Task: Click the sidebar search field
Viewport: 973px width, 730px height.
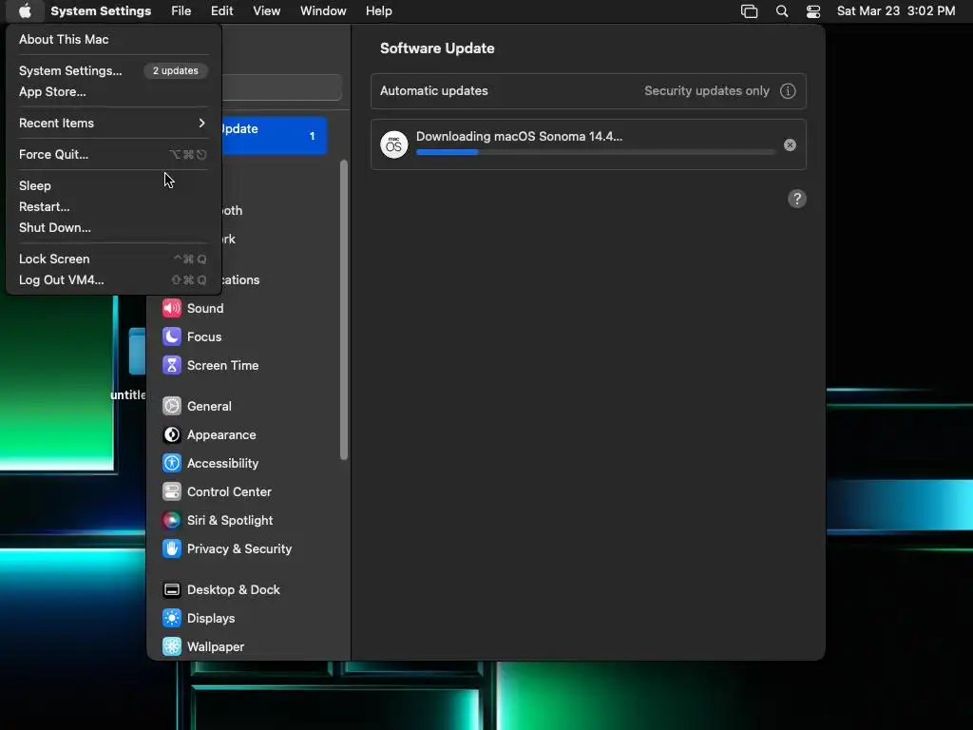Action: pyautogui.click(x=281, y=87)
